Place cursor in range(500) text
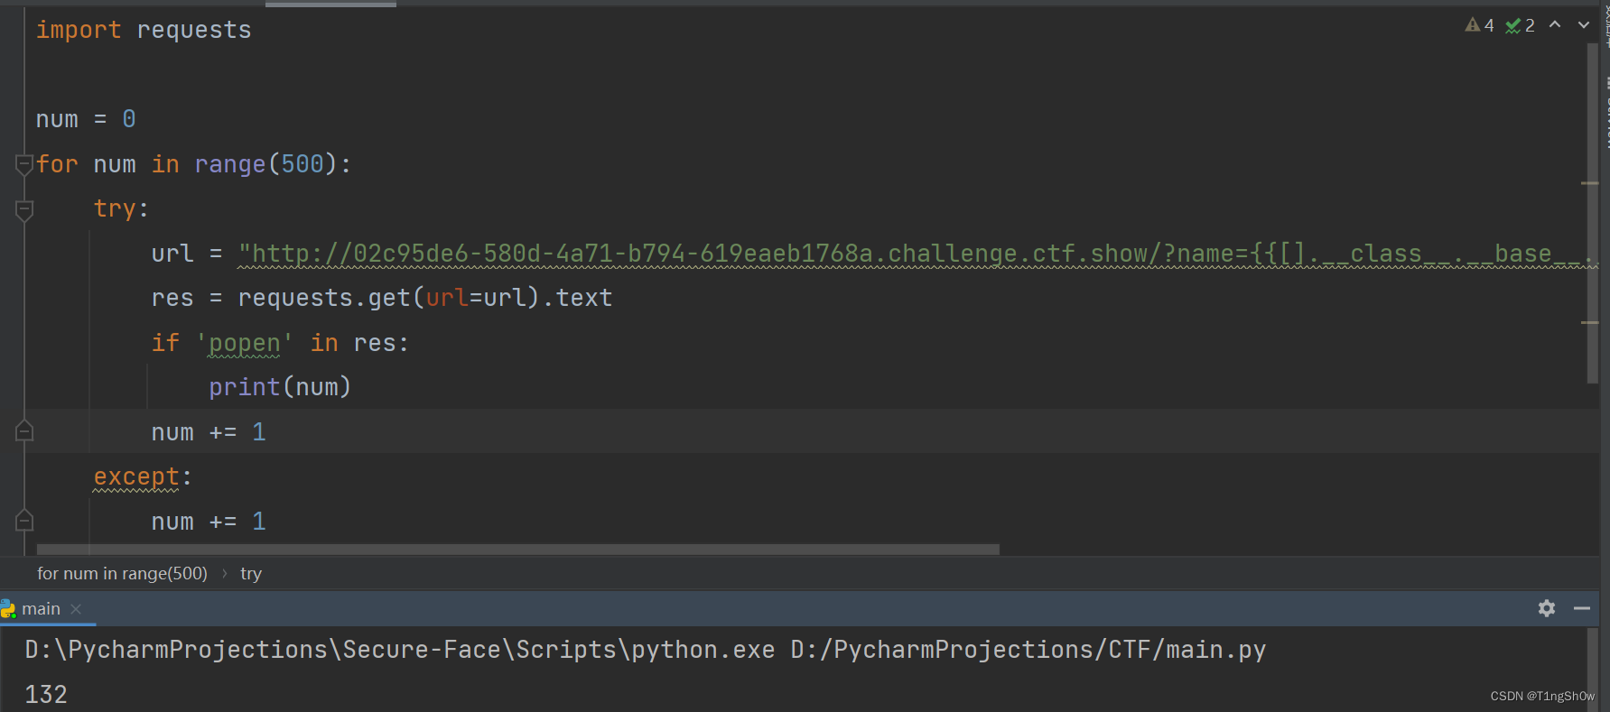 click(265, 164)
